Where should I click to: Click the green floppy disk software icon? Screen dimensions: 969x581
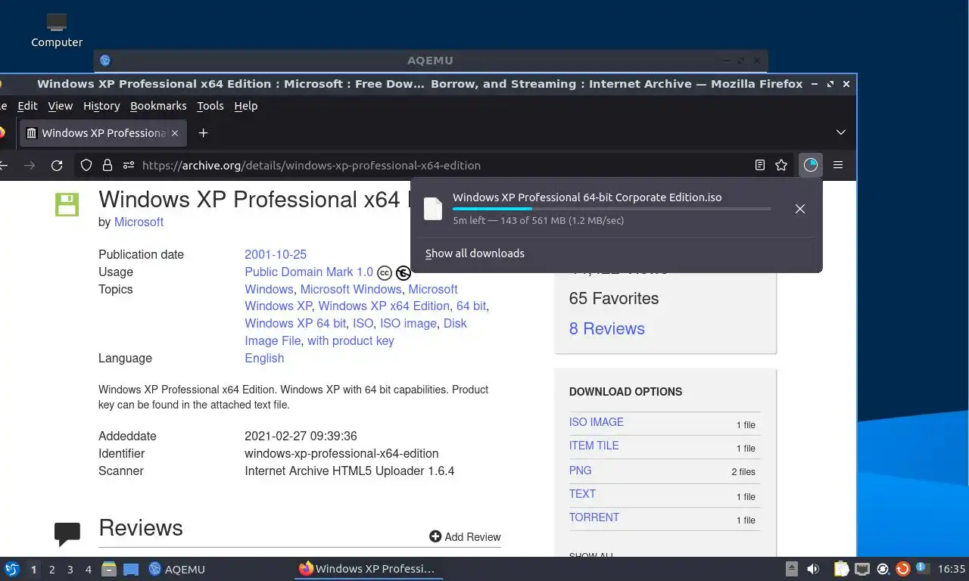click(67, 204)
